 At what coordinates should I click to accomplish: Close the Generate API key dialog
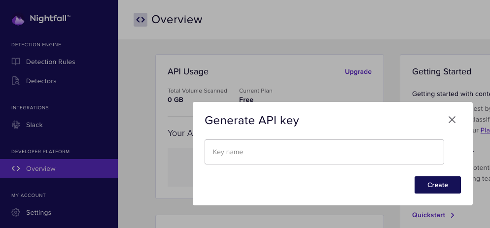click(x=452, y=120)
